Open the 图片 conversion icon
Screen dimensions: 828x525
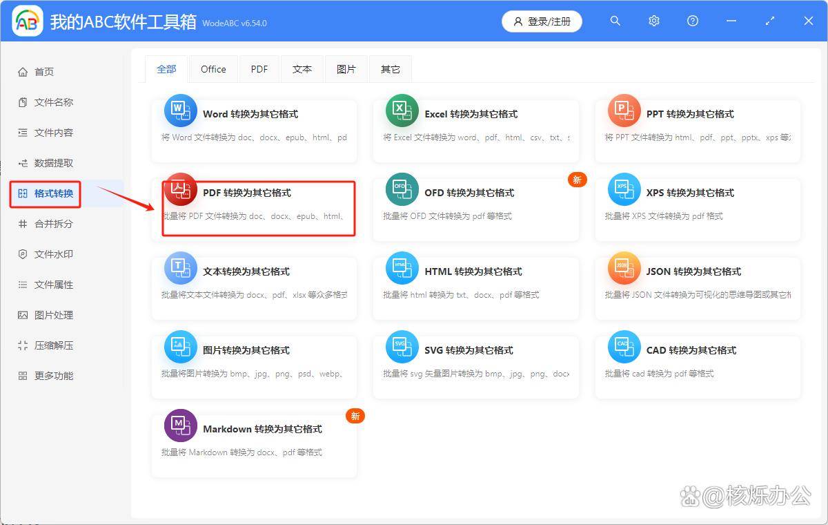[x=180, y=347]
